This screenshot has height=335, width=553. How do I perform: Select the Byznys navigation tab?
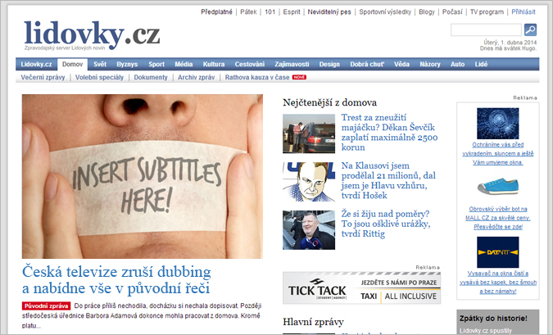tap(127, 64)
